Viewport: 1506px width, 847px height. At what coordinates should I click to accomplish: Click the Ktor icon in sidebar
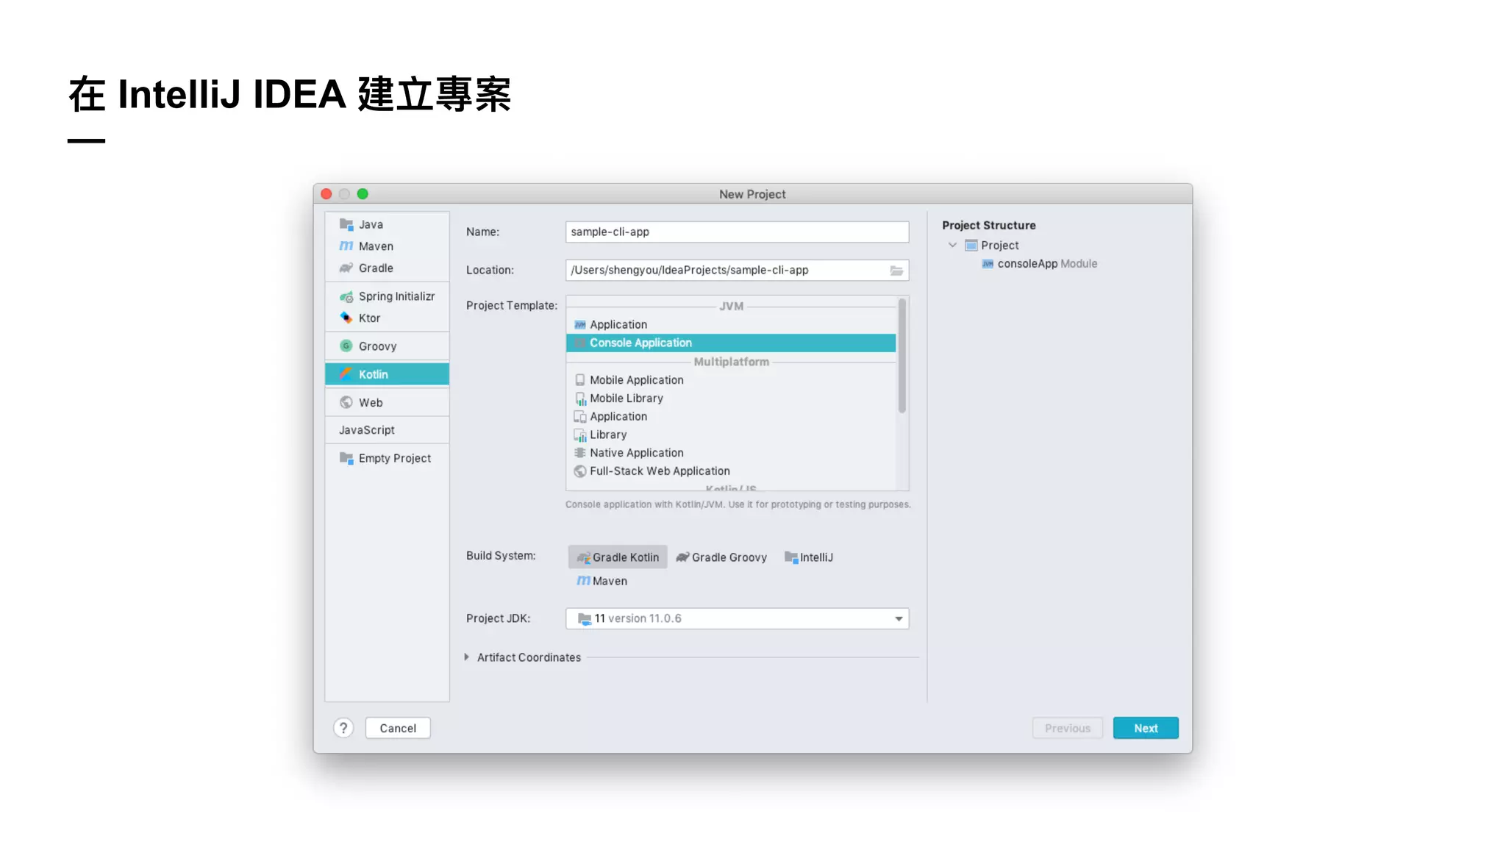[x=346, y=318]
